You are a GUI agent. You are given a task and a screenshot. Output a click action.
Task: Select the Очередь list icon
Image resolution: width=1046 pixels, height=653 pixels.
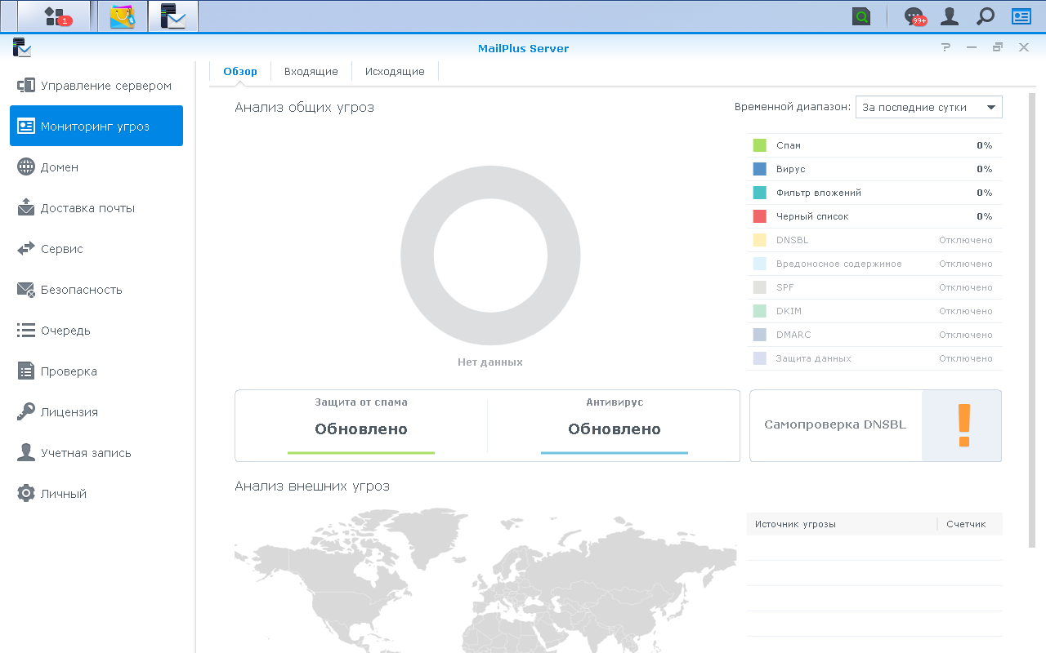pyautogui.click(x=26, y=331)
